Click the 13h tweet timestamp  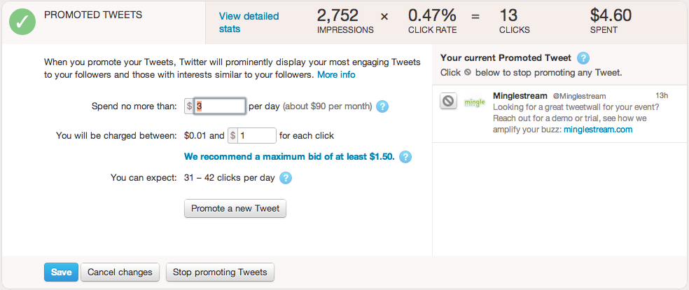click(661, 95)
